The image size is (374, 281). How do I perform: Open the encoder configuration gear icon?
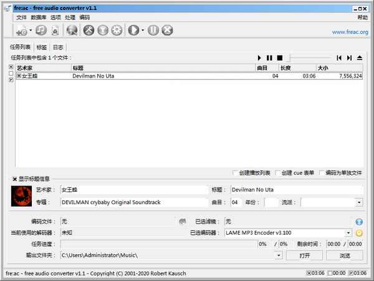click(x=116, y=30)
